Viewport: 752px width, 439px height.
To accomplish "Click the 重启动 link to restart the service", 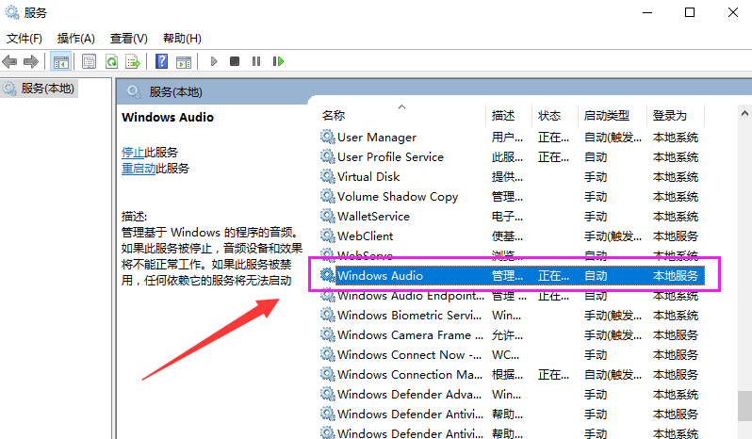I will tap(138, 168).
